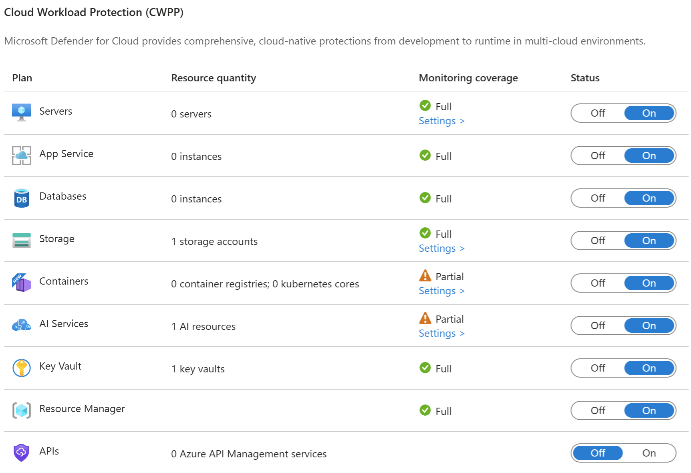Click the App Service cloud icon
The height and width of the screenshot is (473, 691).
22,156
